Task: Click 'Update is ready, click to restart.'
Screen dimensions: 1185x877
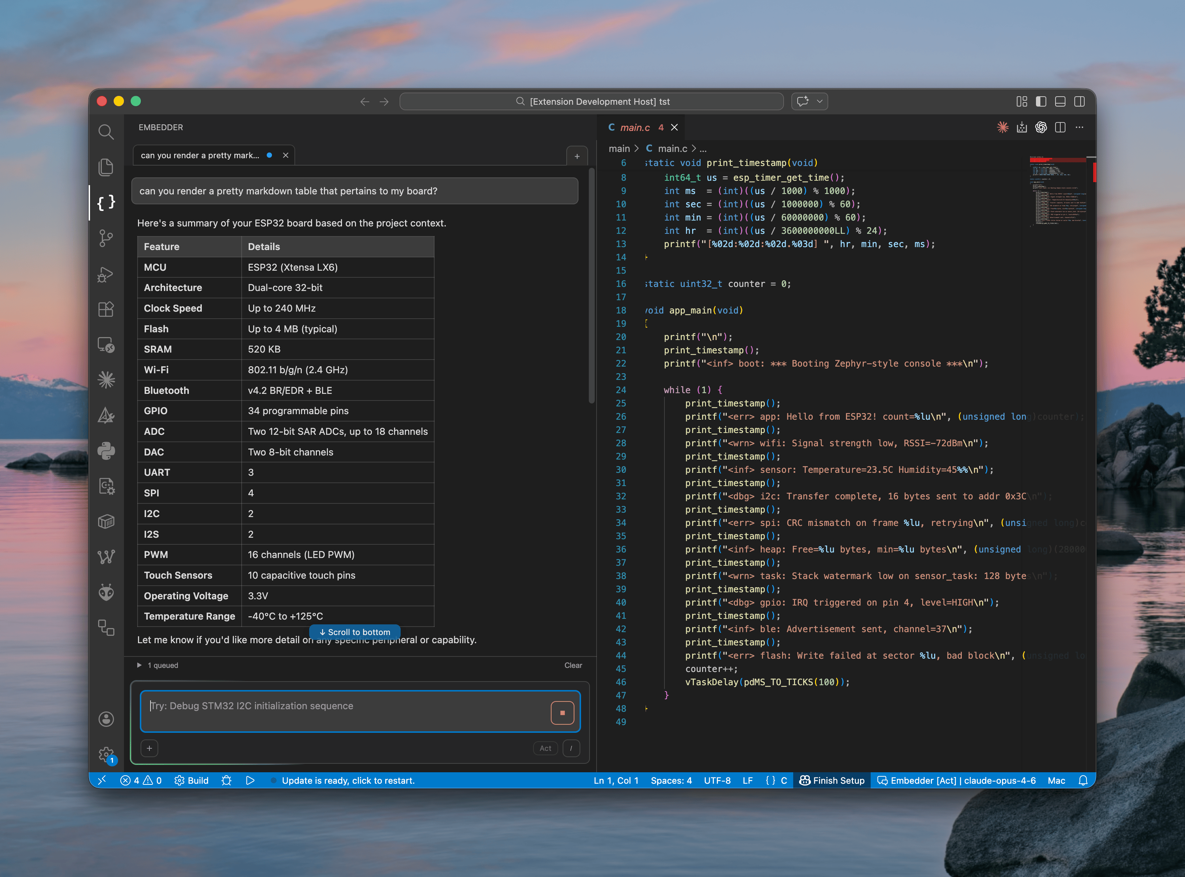Action: (x=348, y=780)
